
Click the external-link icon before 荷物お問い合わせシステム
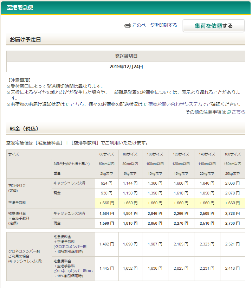[146, 104]
